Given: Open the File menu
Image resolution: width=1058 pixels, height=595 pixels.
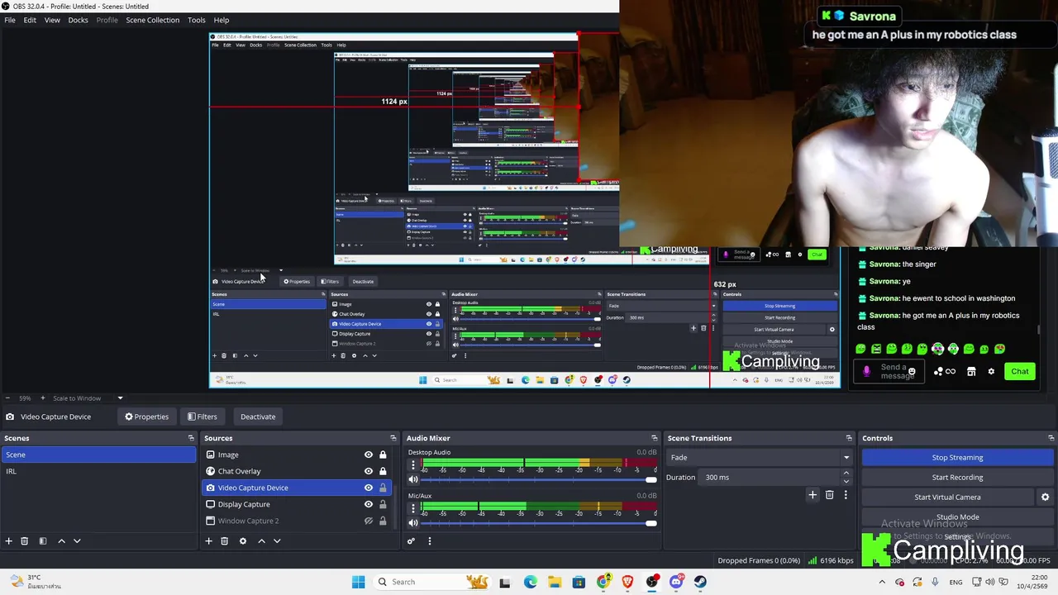Looking at the screenshot, I should 10,20.
